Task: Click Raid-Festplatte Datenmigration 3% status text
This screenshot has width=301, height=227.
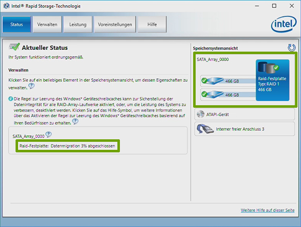Action: [67, 146]
